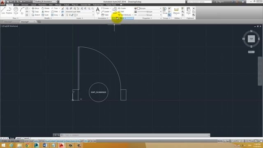Open Chrome from the taskbar
Screen dimensions: 263x148
(x=28, y=145)
